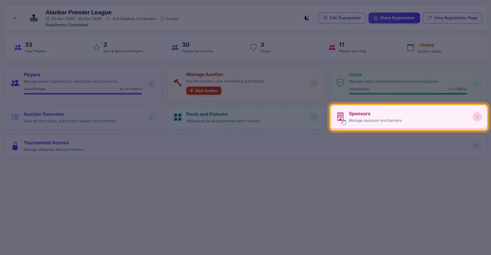
Task: Open Clubs using its chevron arrow
Action: point(476,83)
